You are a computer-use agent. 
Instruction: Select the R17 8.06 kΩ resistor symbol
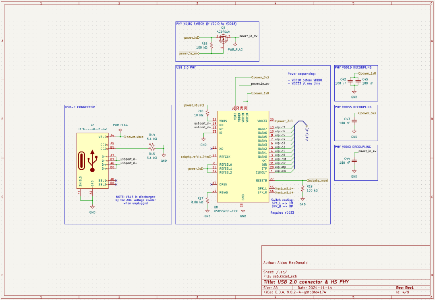click(207, 200)
